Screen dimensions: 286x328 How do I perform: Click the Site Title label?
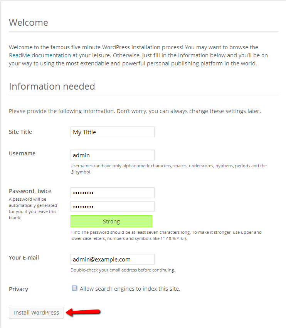coord(20,132)
